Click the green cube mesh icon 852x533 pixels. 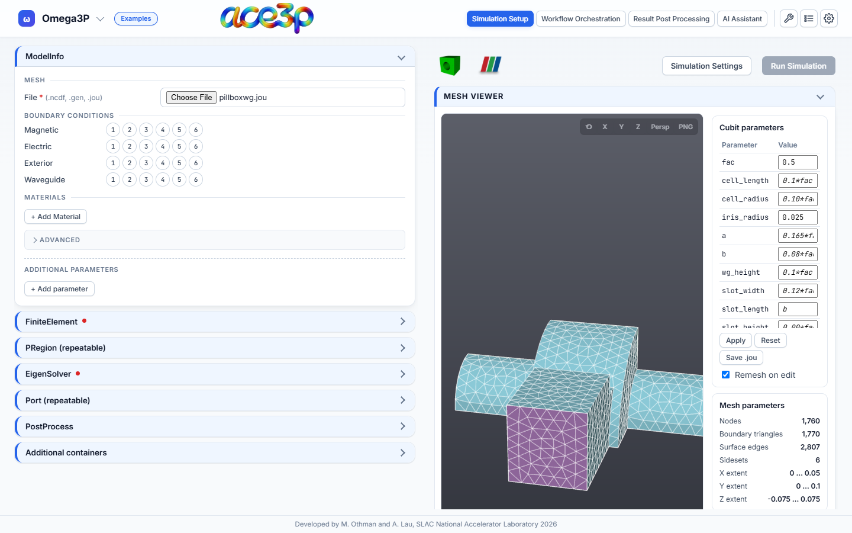click(x=450, y=65)
